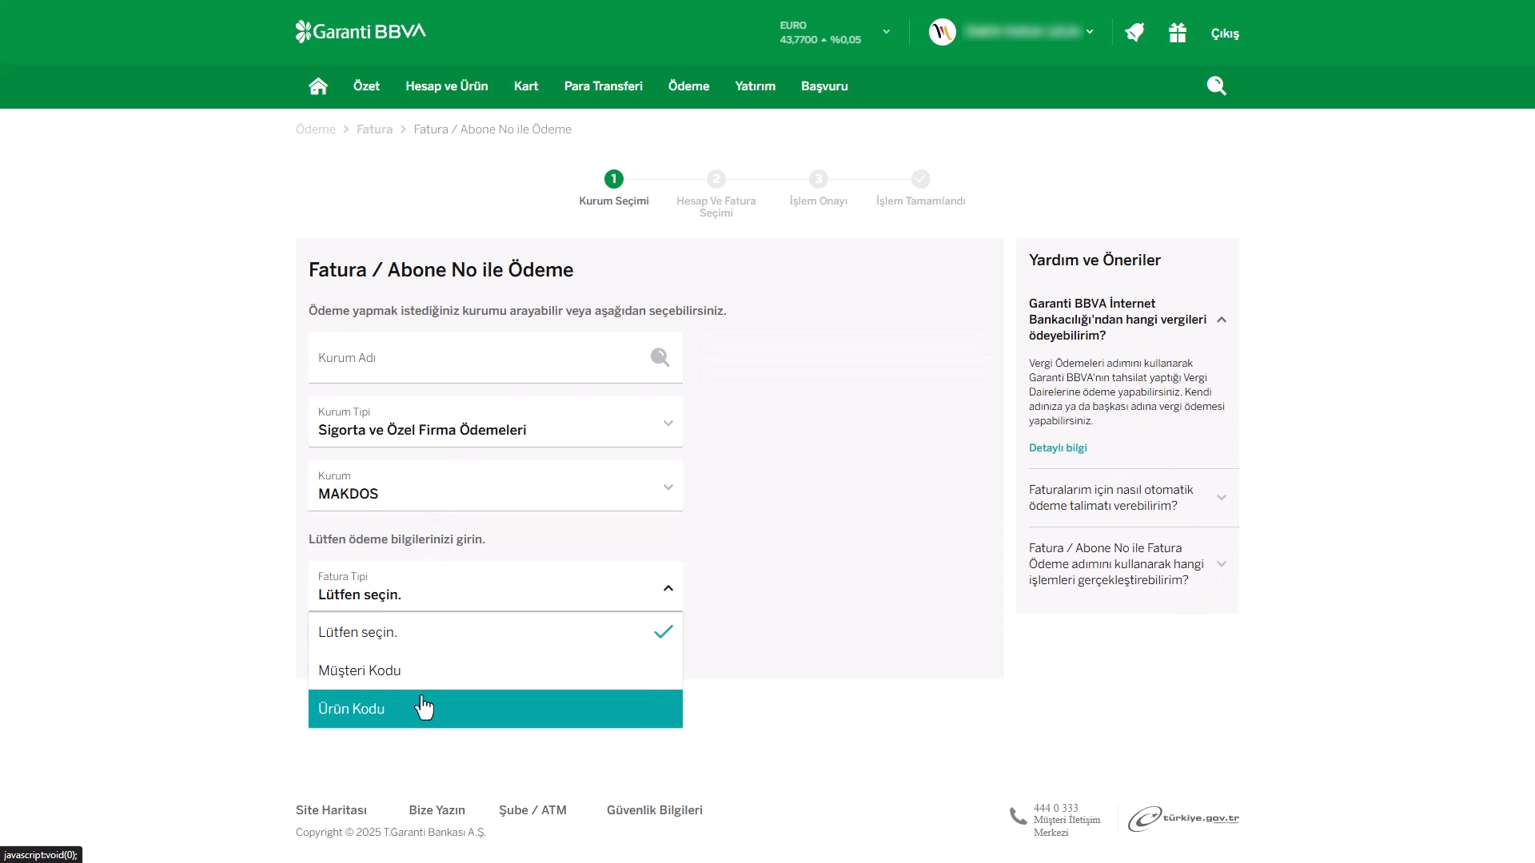Image resolution: width=1535 pixels, height=863 pixels.
Task: Go to the home icon in navigation
Action: pos(318,86)
